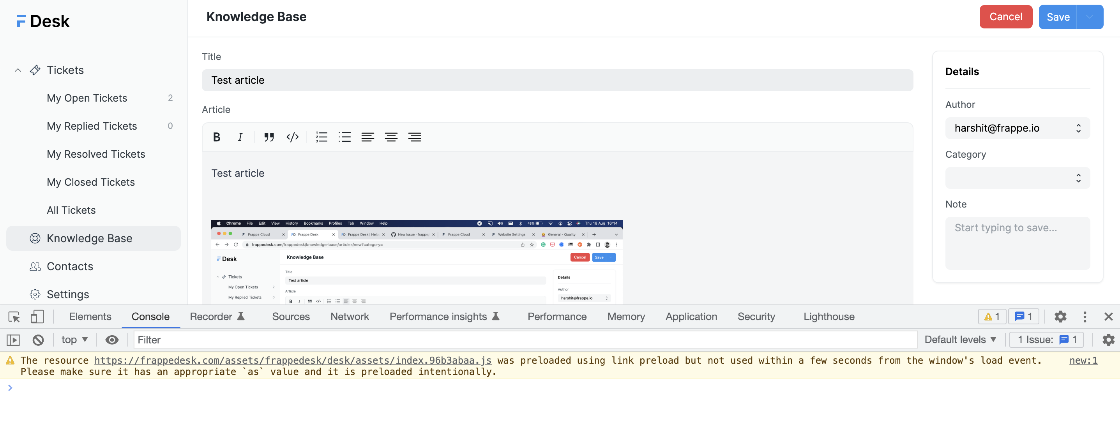Apply numbered list formatting
The height and width of the screenshot is (440, 1120).
coord(321,137)
